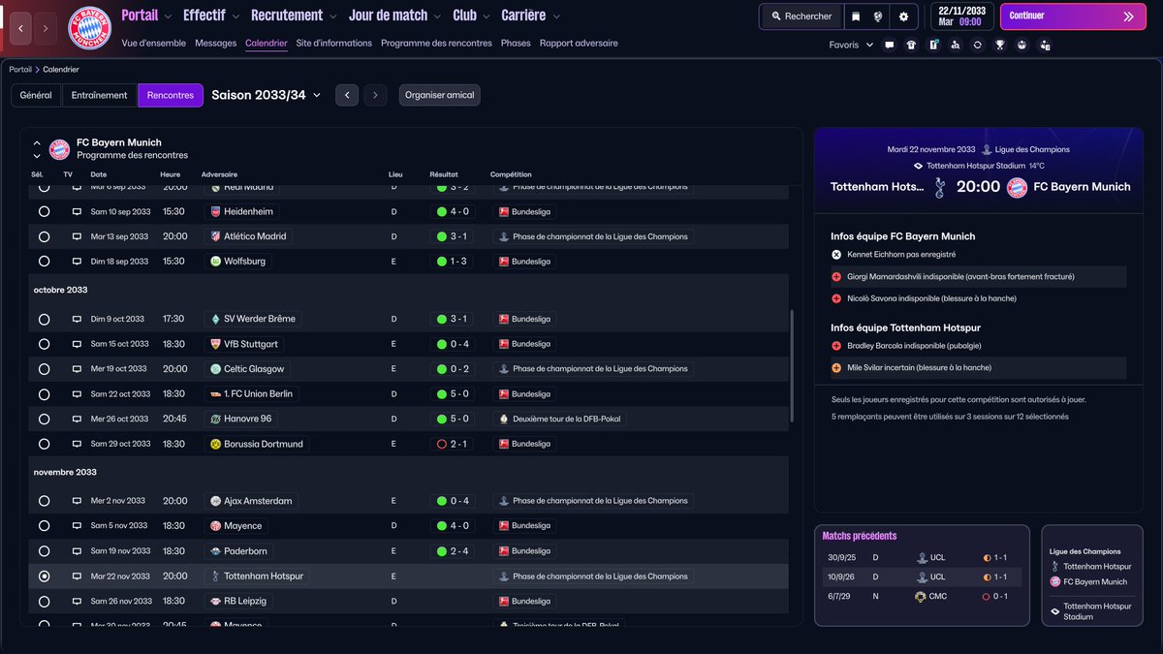Open the trophy competitions shortcut icon

click(1000, 45)
